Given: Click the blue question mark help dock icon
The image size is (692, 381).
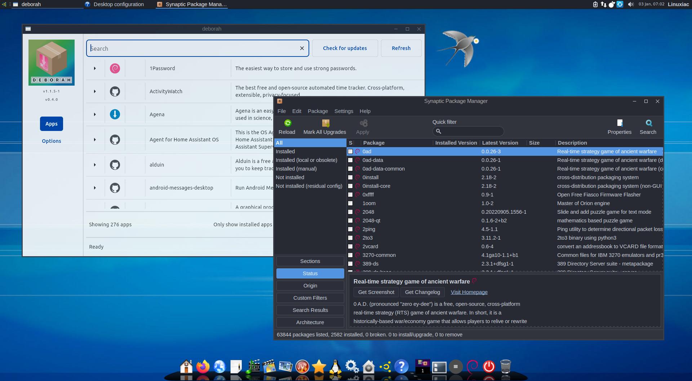Looking at the screenshot, I should [401, 367].
